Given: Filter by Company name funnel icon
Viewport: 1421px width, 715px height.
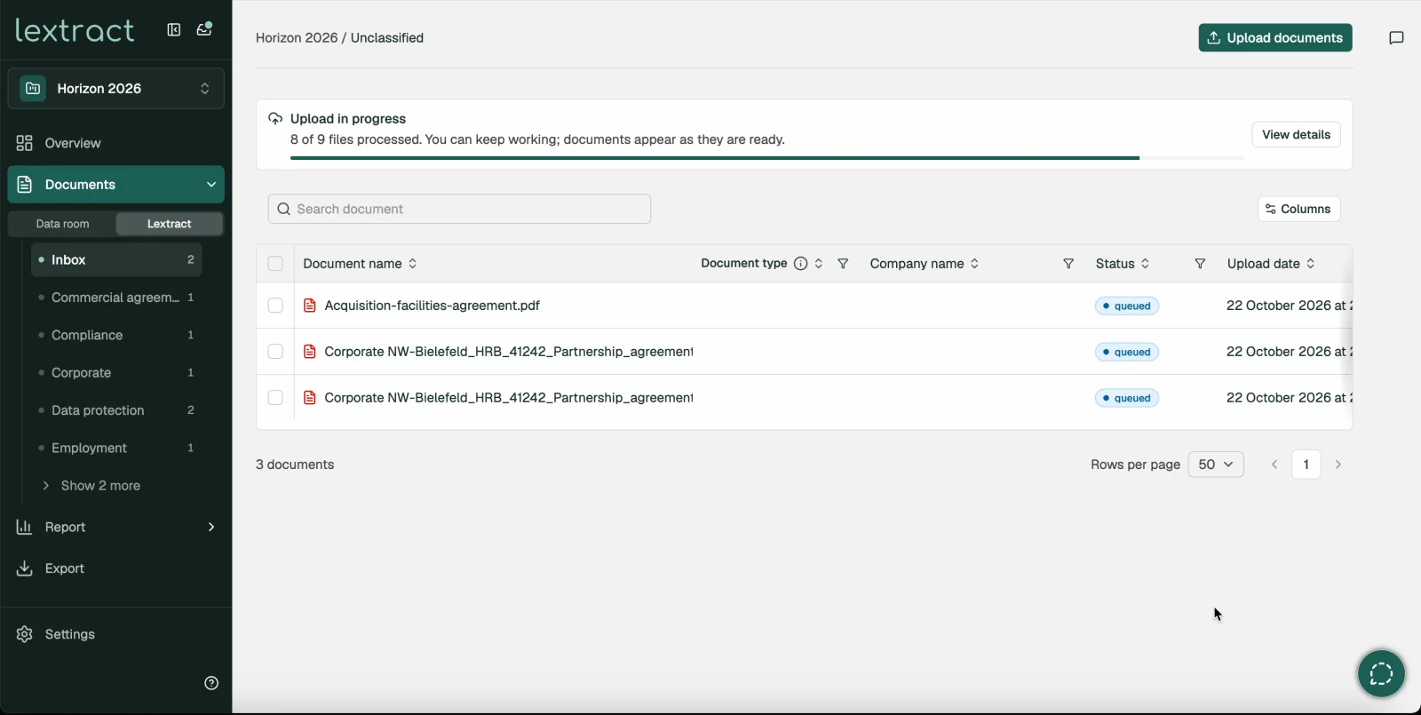Looking at the screenshot, I should coord(1068,264).
